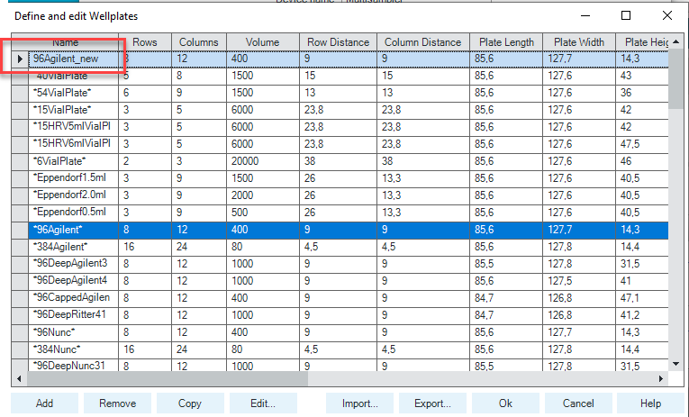Click the Remove button

(x=117, y=403)
